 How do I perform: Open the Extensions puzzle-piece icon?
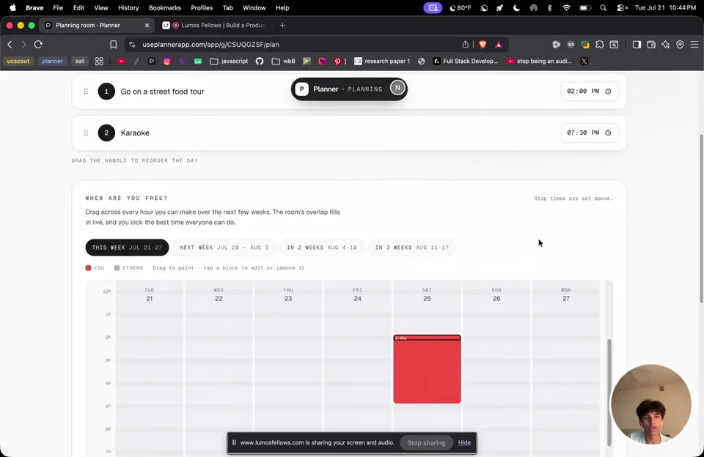(x=599, y=45)
